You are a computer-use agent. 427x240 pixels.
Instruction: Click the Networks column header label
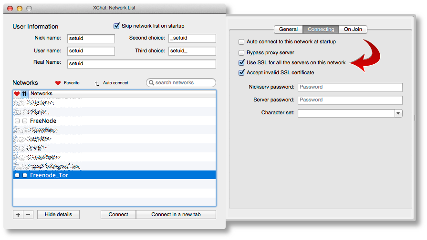(x=42, y=93)
